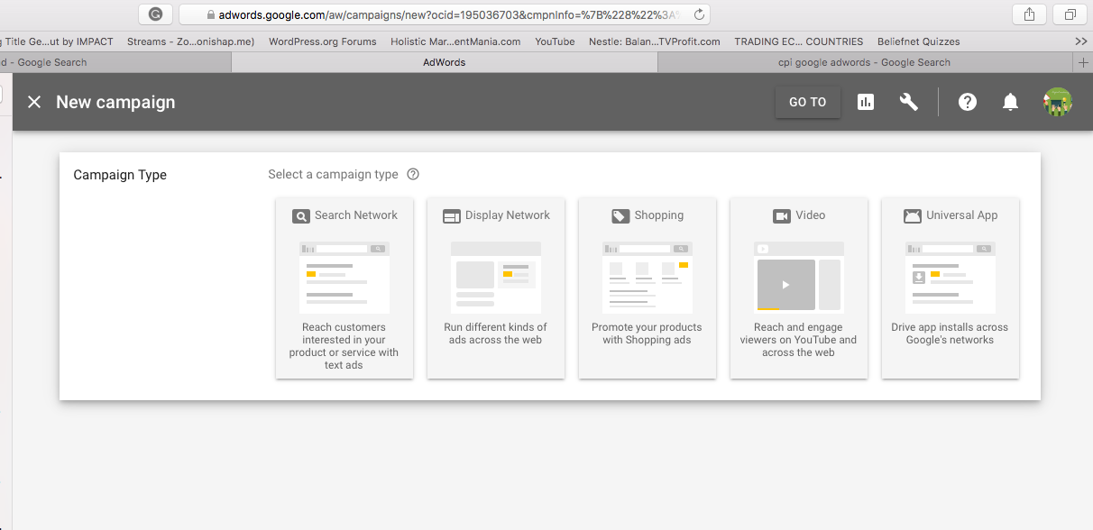Choose the Display Network card illustration
Screen dimensions: 1093x530
tap(496, 278)
